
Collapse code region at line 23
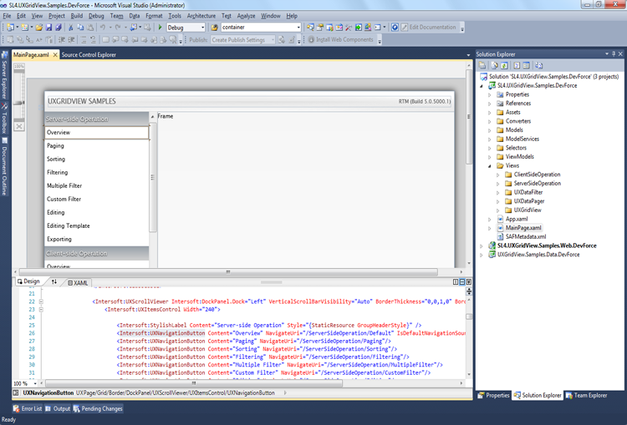(x=41, y=310)
